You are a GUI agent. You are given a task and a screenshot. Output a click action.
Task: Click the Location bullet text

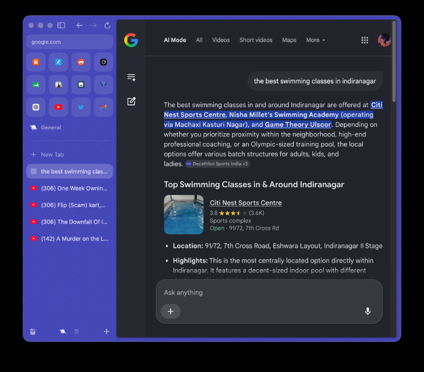[277, 246]
